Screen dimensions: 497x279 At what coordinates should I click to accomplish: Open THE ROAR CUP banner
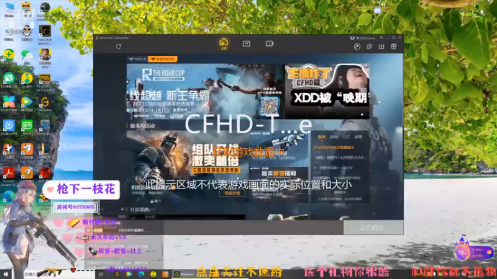coord(205,91)
